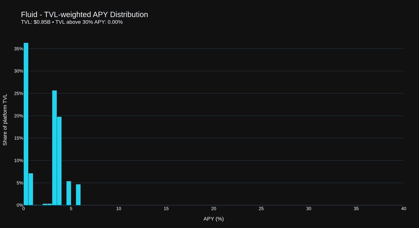
Task: Click the '20%' y-axis tick label
Action: 19,116
